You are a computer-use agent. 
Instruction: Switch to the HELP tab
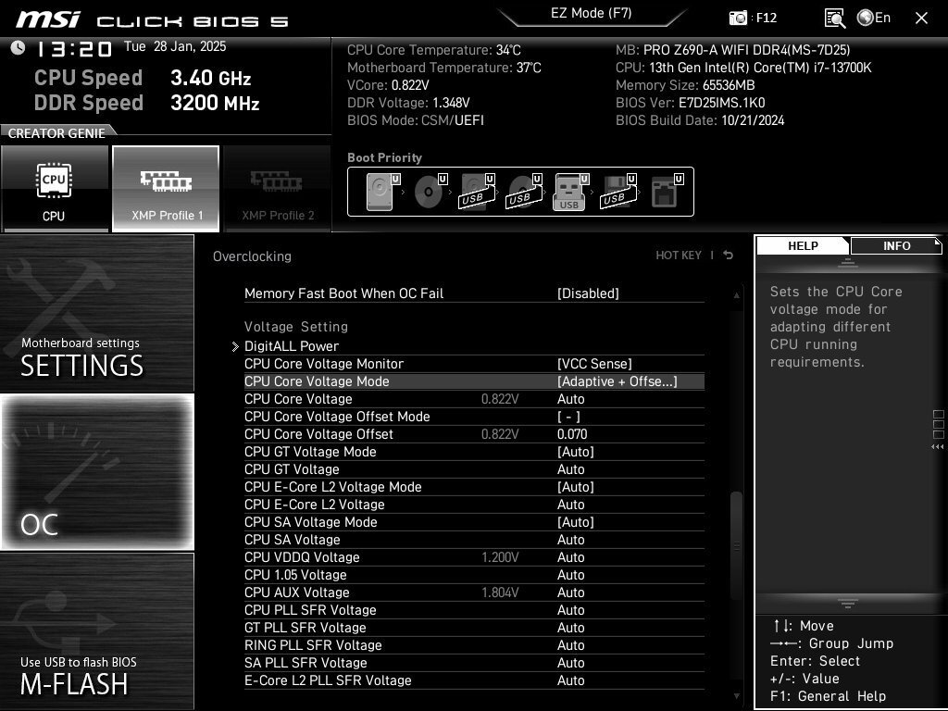(x=803, y=245)
